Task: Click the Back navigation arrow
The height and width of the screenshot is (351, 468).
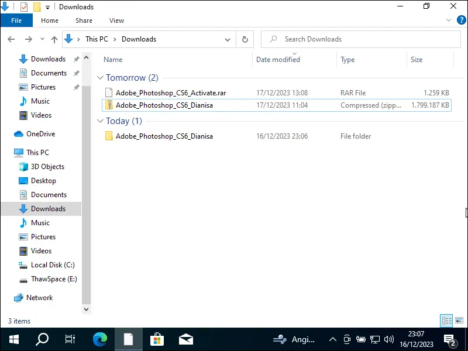Action: coord(12,39)
